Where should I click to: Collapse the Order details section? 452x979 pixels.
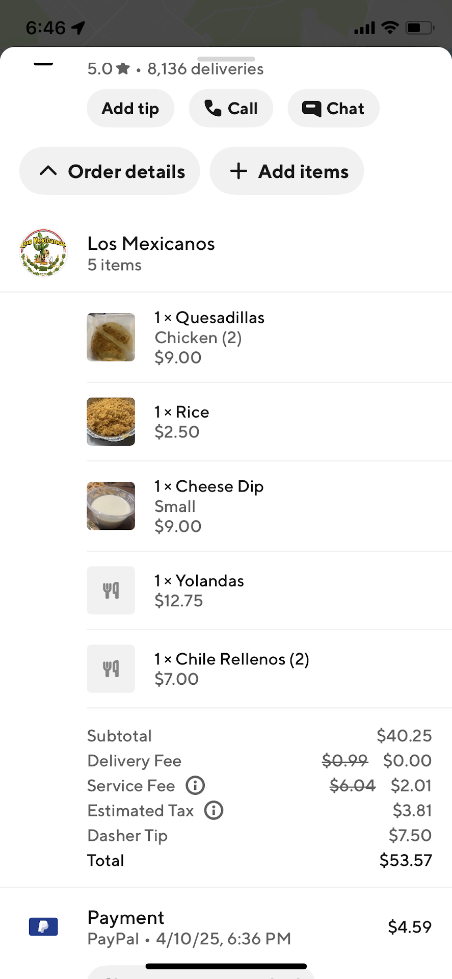click(110, 171)
